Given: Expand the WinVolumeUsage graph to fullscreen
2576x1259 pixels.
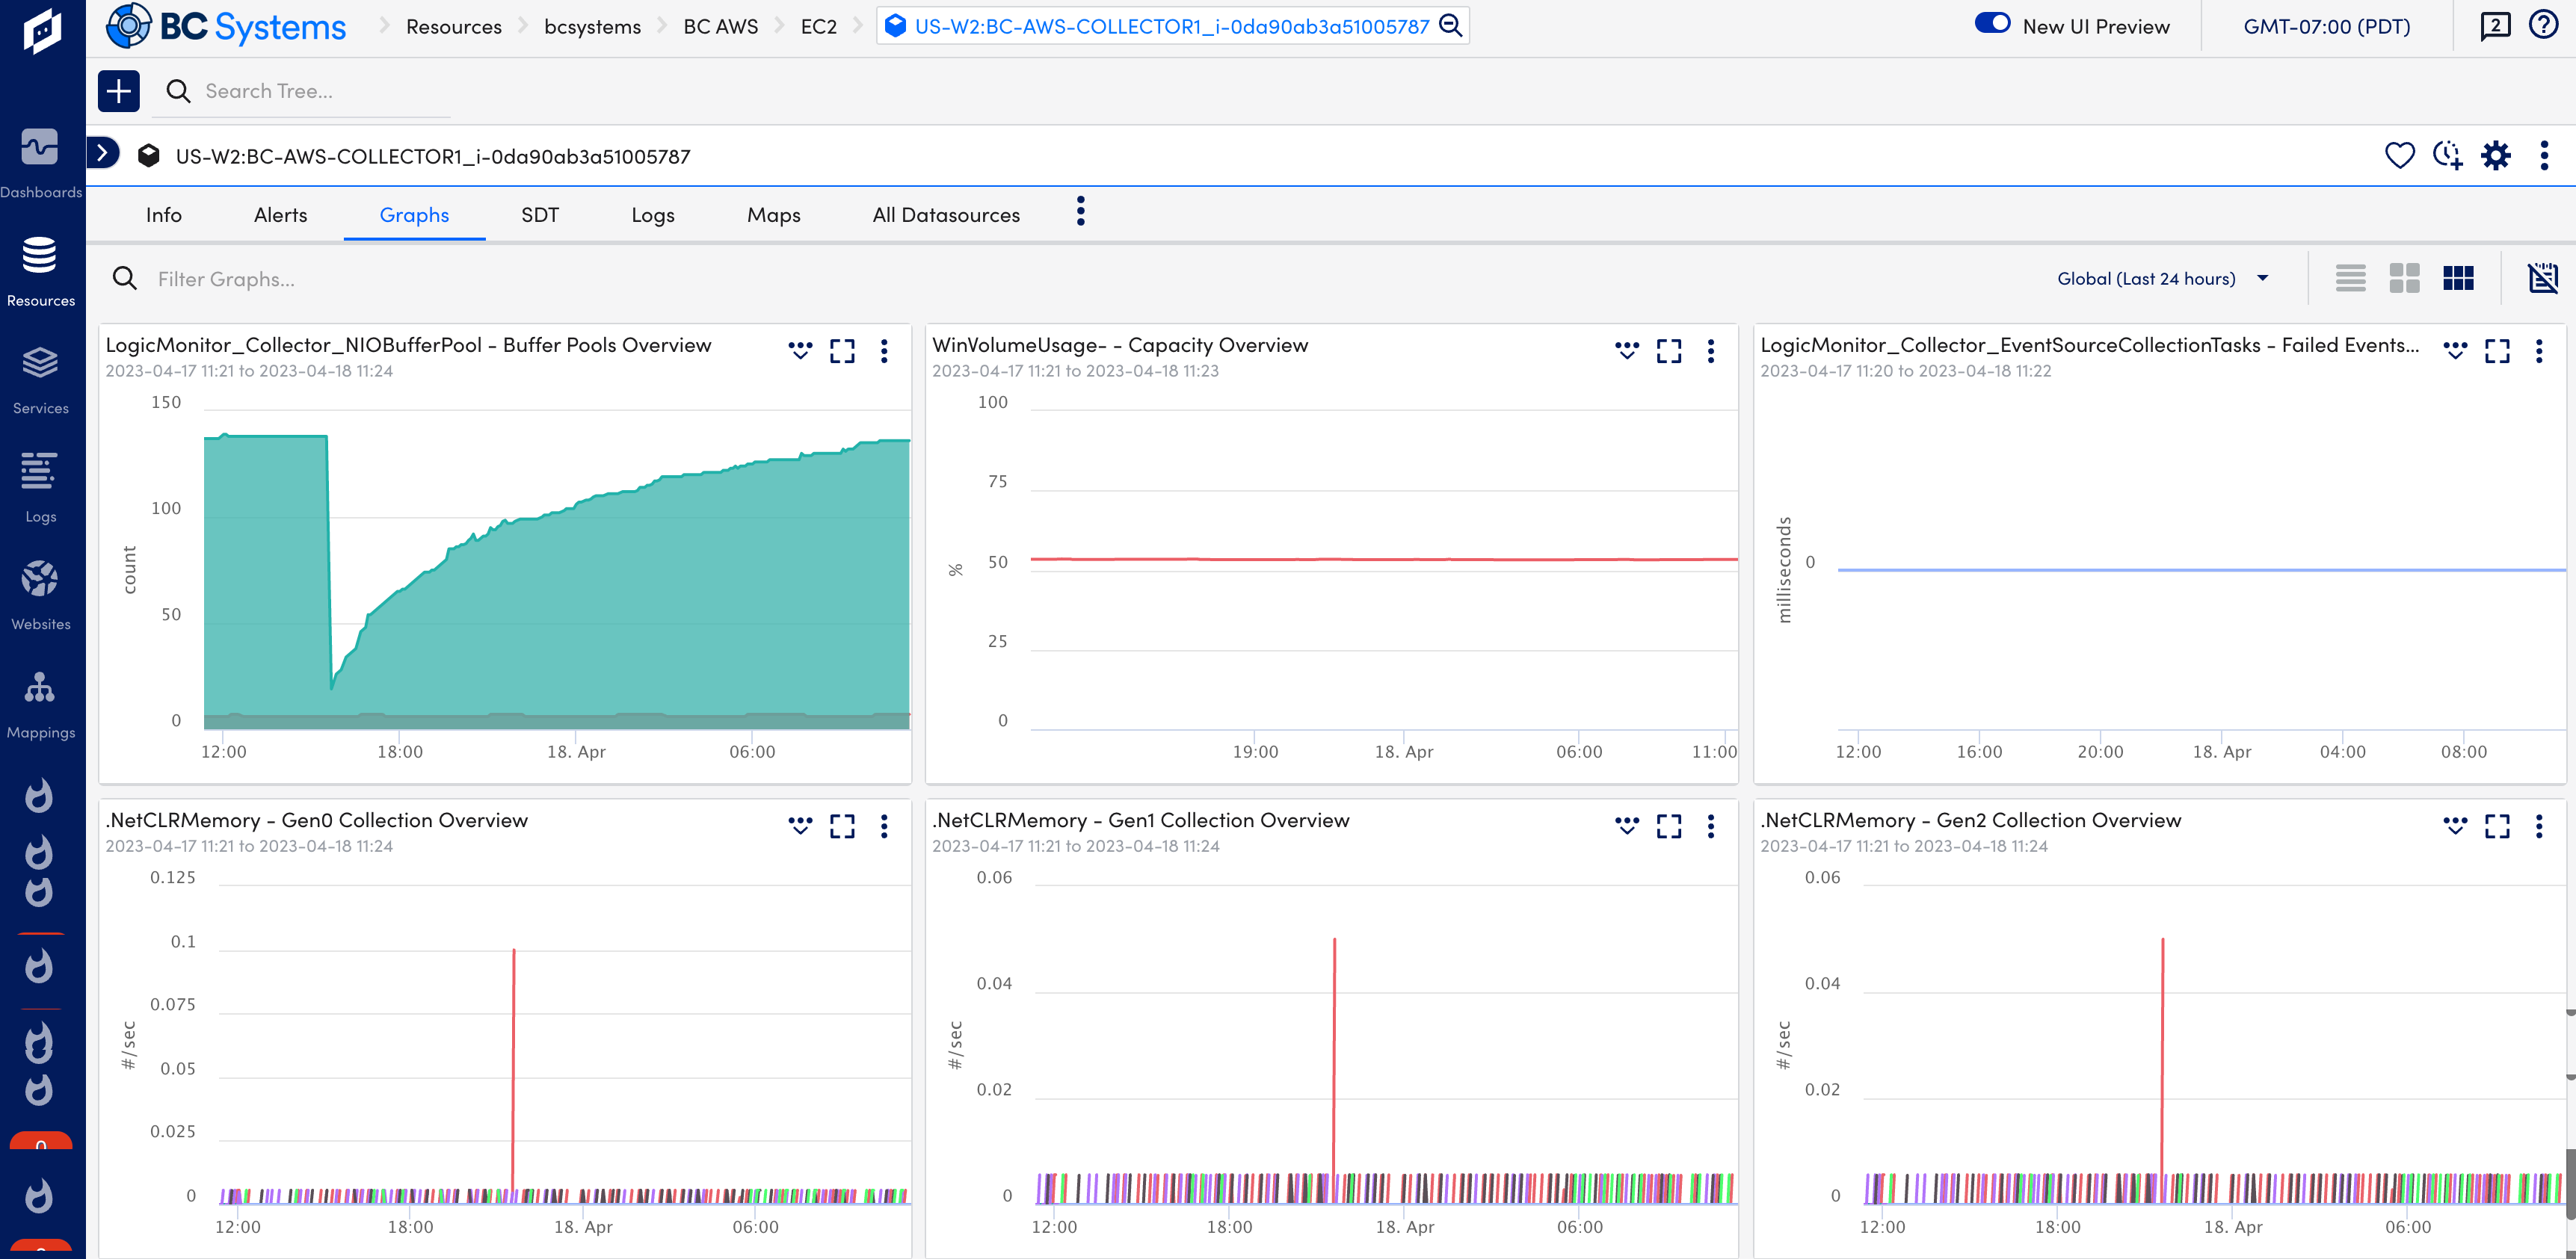Looking at the screenshot, I should coord(1669,350).
